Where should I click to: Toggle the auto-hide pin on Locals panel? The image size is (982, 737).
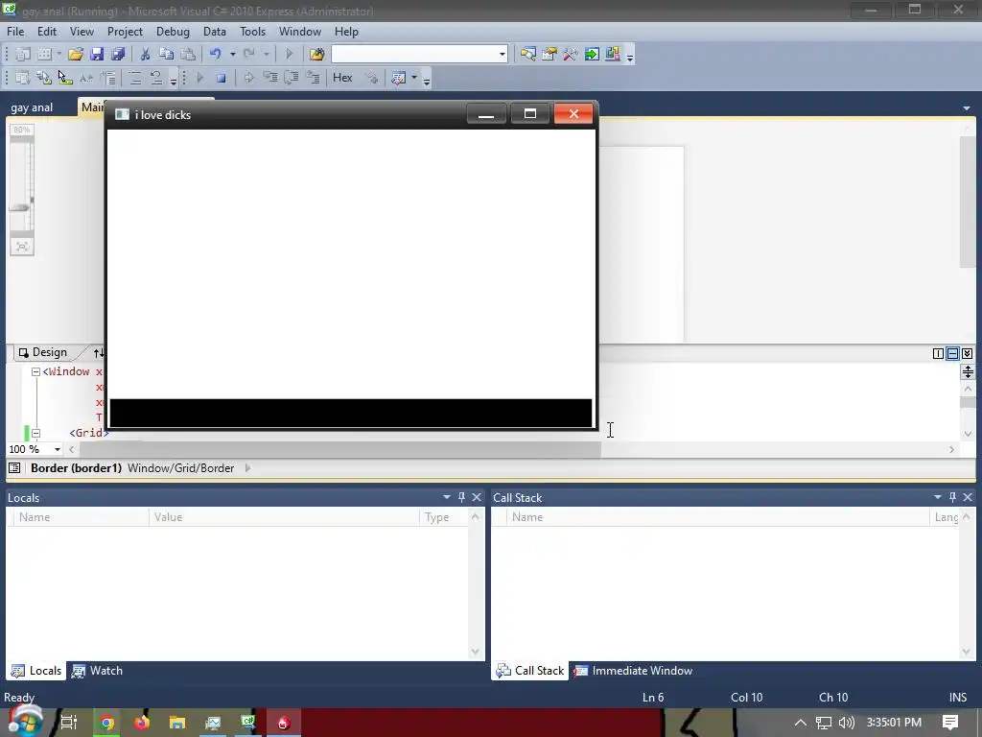coord(461,497)
